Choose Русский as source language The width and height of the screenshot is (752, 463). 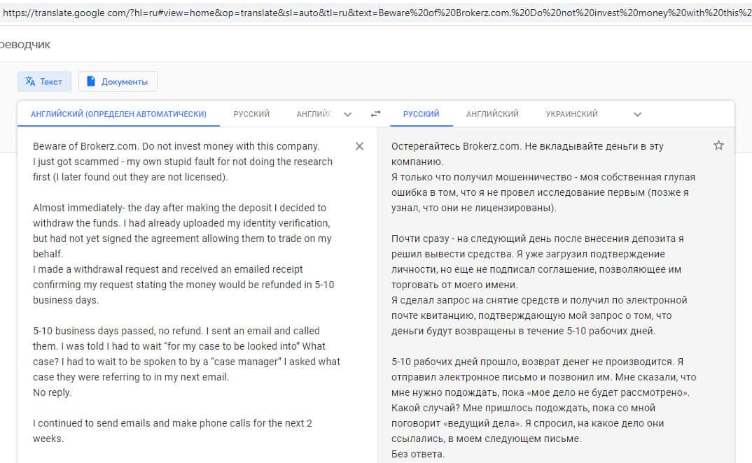(251, 114)
